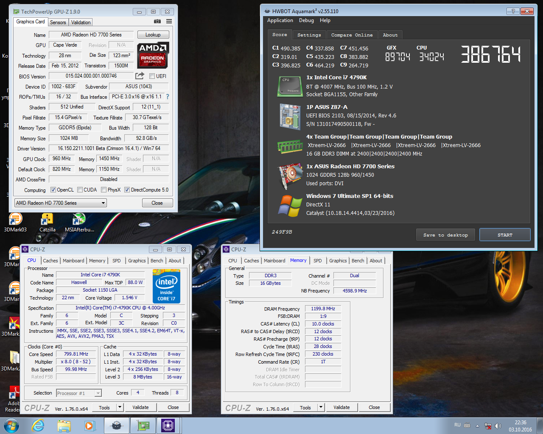543x434 pixels.
Task: Click the Aquamark total score 386764
Action: [490, 54]
